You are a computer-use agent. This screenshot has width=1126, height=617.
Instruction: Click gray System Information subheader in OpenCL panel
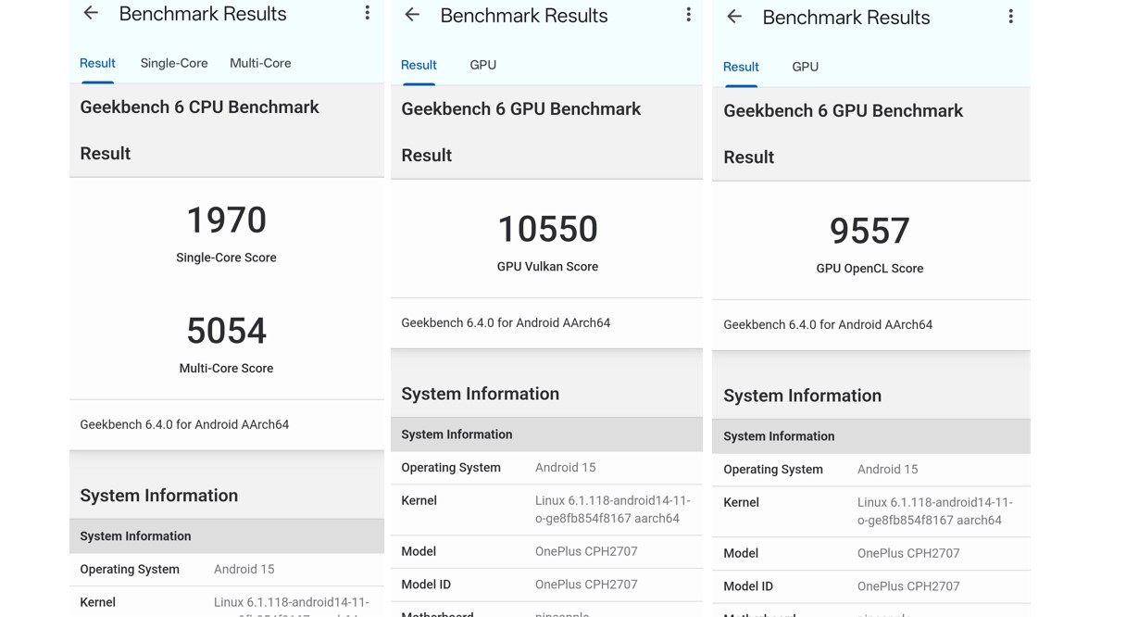[x=870, y=436]
